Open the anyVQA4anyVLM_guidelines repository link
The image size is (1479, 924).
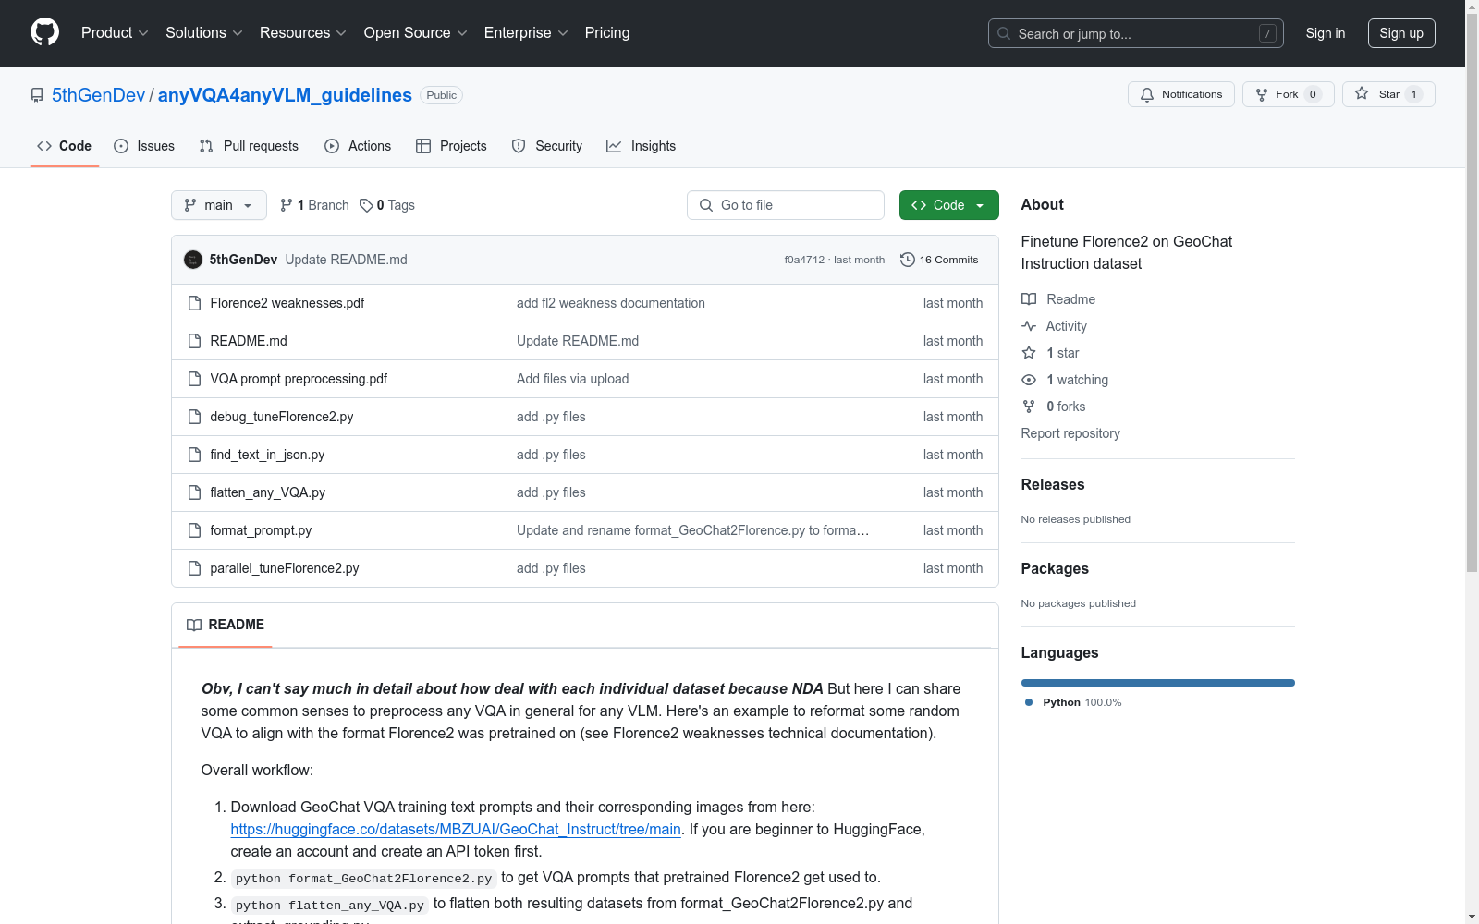285,95
